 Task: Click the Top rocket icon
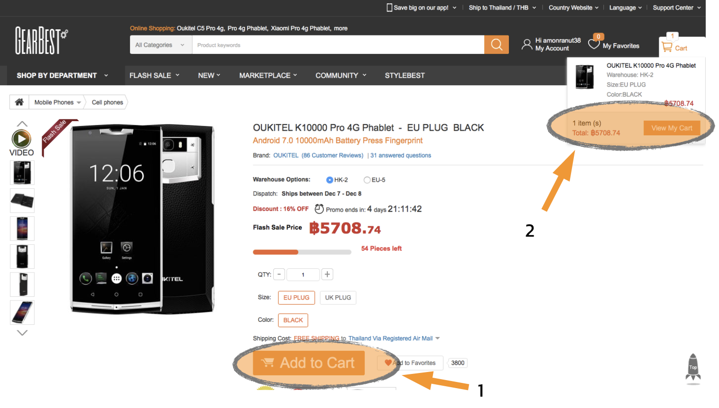(693, 367)
